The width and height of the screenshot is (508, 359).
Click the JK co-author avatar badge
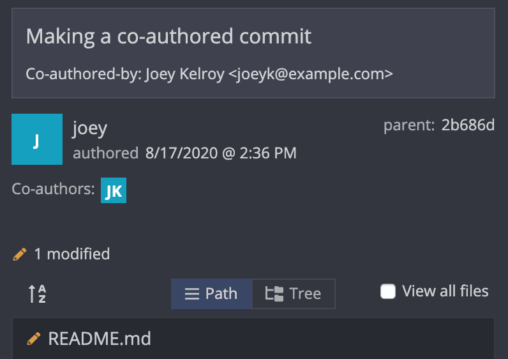pyautogui.click(x=114, y=190)
